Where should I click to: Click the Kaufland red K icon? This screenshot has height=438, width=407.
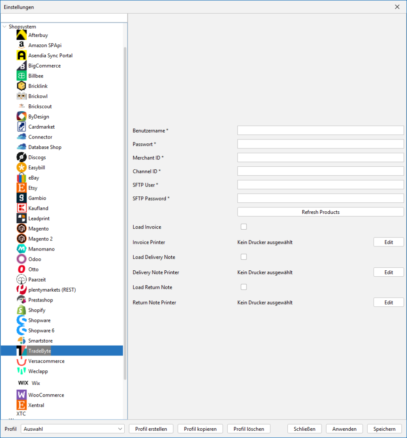tap(22, 208)
